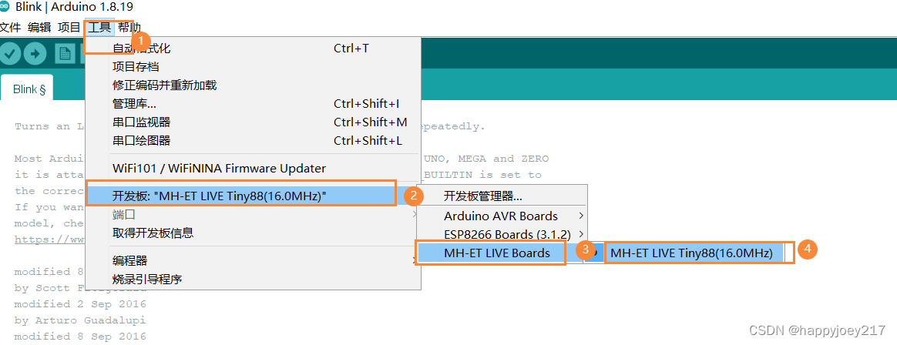Open the 编辑 menu
This screenshot has width=897, height=345.
39,27
